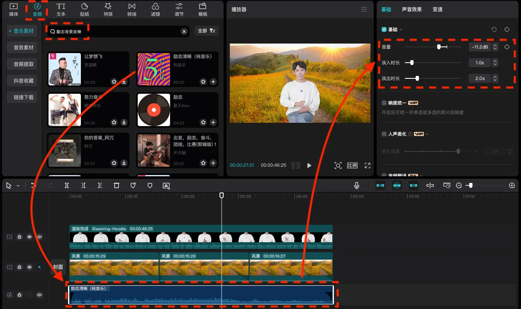Delete the selected clip with trash icon

point(117,185)
